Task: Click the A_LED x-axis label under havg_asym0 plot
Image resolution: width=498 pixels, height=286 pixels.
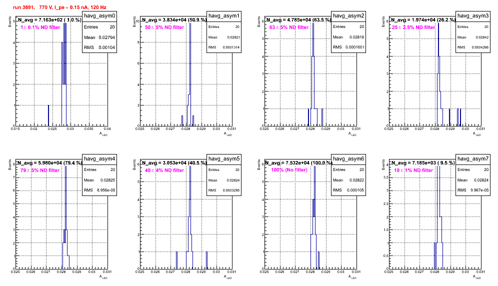Action: point(103,134)
